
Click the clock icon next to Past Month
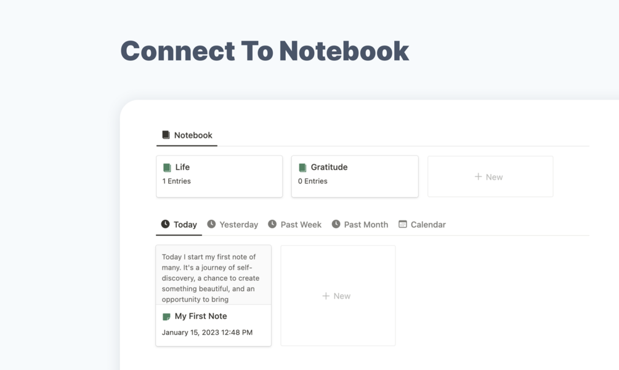(336, 224)
